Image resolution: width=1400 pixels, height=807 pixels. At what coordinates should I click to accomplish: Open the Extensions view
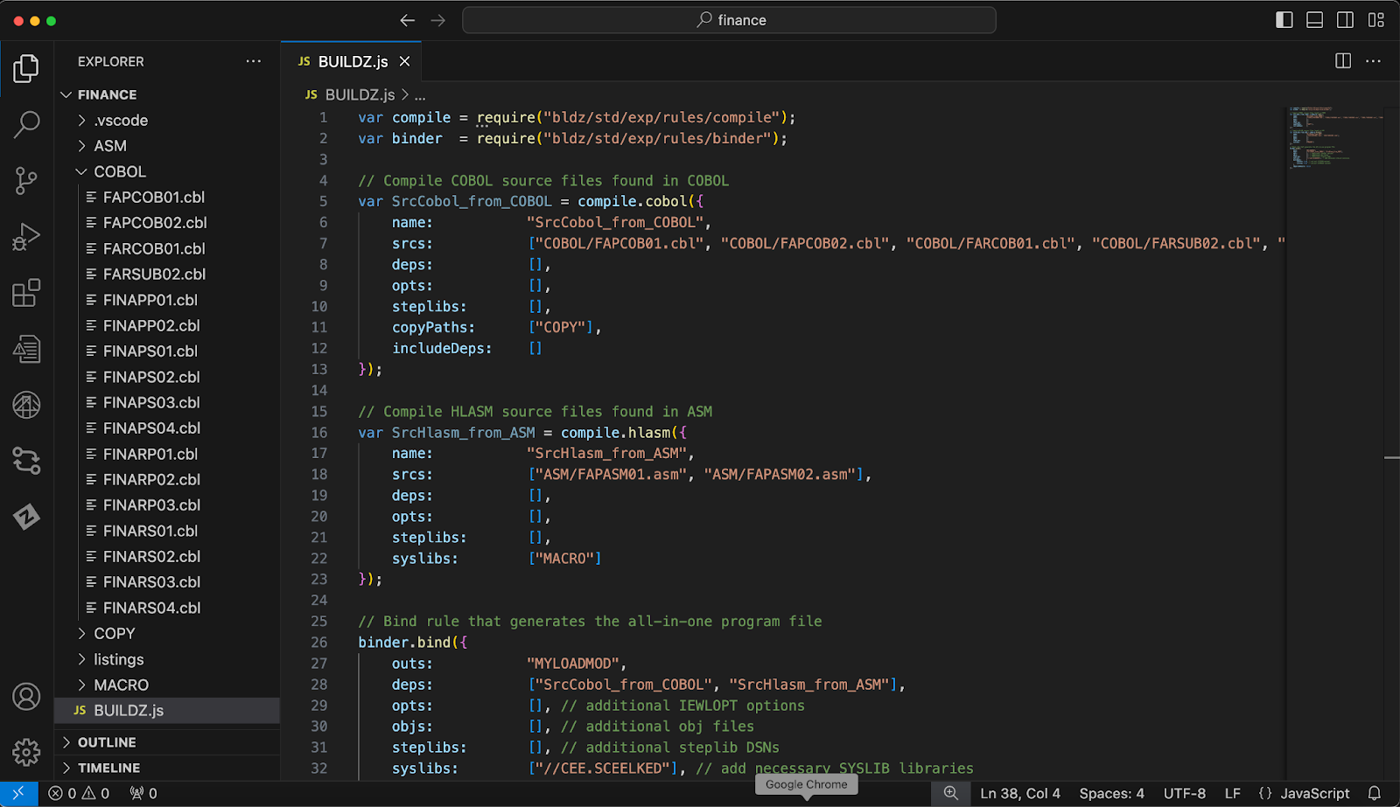(26, 293)
